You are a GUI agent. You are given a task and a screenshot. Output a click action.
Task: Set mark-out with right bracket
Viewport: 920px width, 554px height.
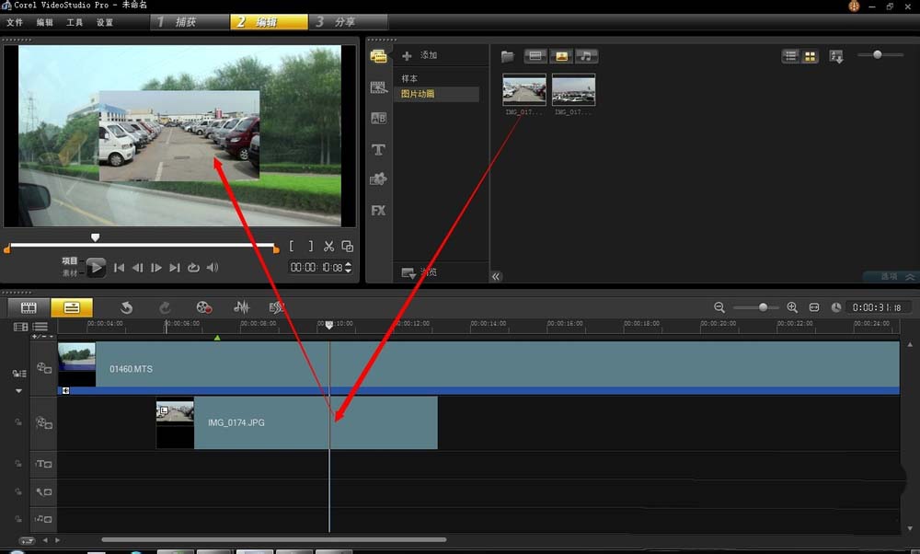(x=310, y=247)
